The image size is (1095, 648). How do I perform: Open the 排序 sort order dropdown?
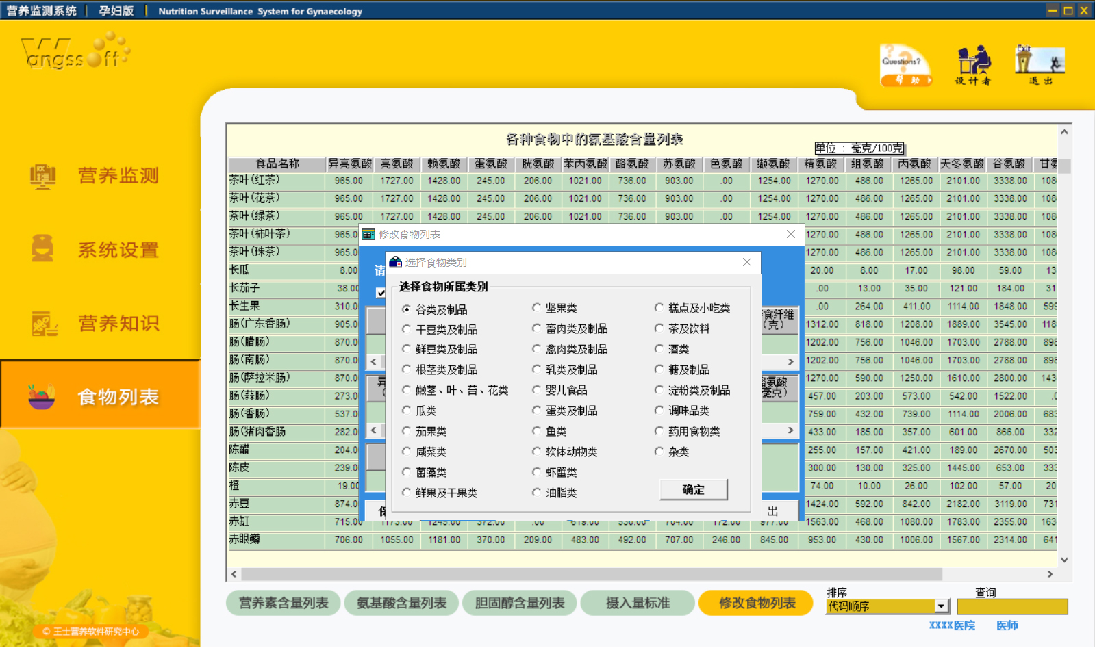click(x=942, y=606)
